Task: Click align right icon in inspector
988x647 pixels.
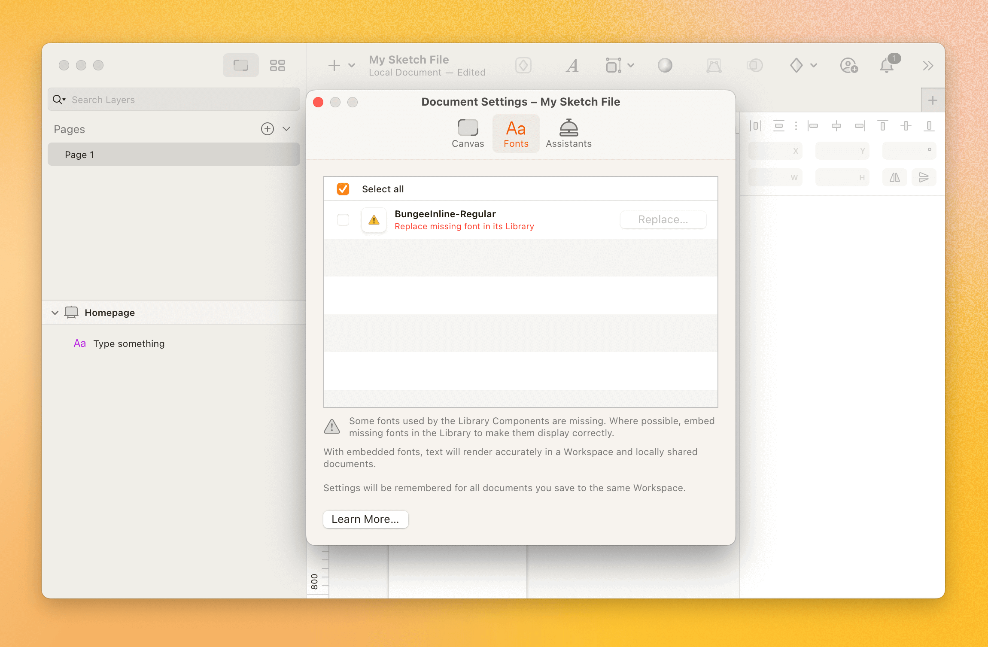Action: coord(860,126)
